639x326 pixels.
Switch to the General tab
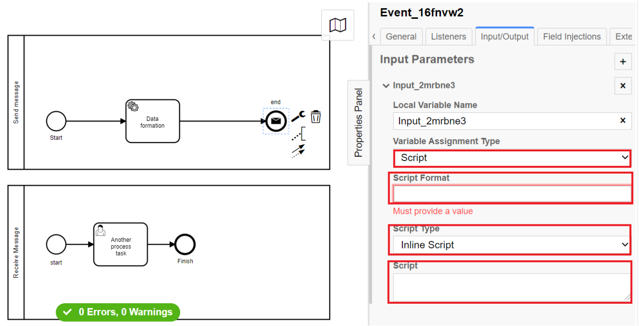(x=401, y=37)
